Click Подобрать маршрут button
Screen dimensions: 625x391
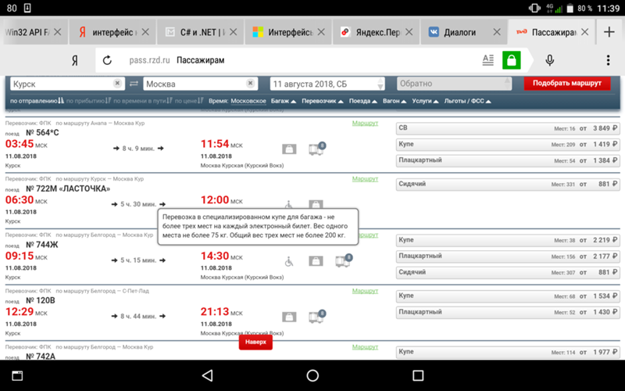pyautogui.click(x=567, y=83)
